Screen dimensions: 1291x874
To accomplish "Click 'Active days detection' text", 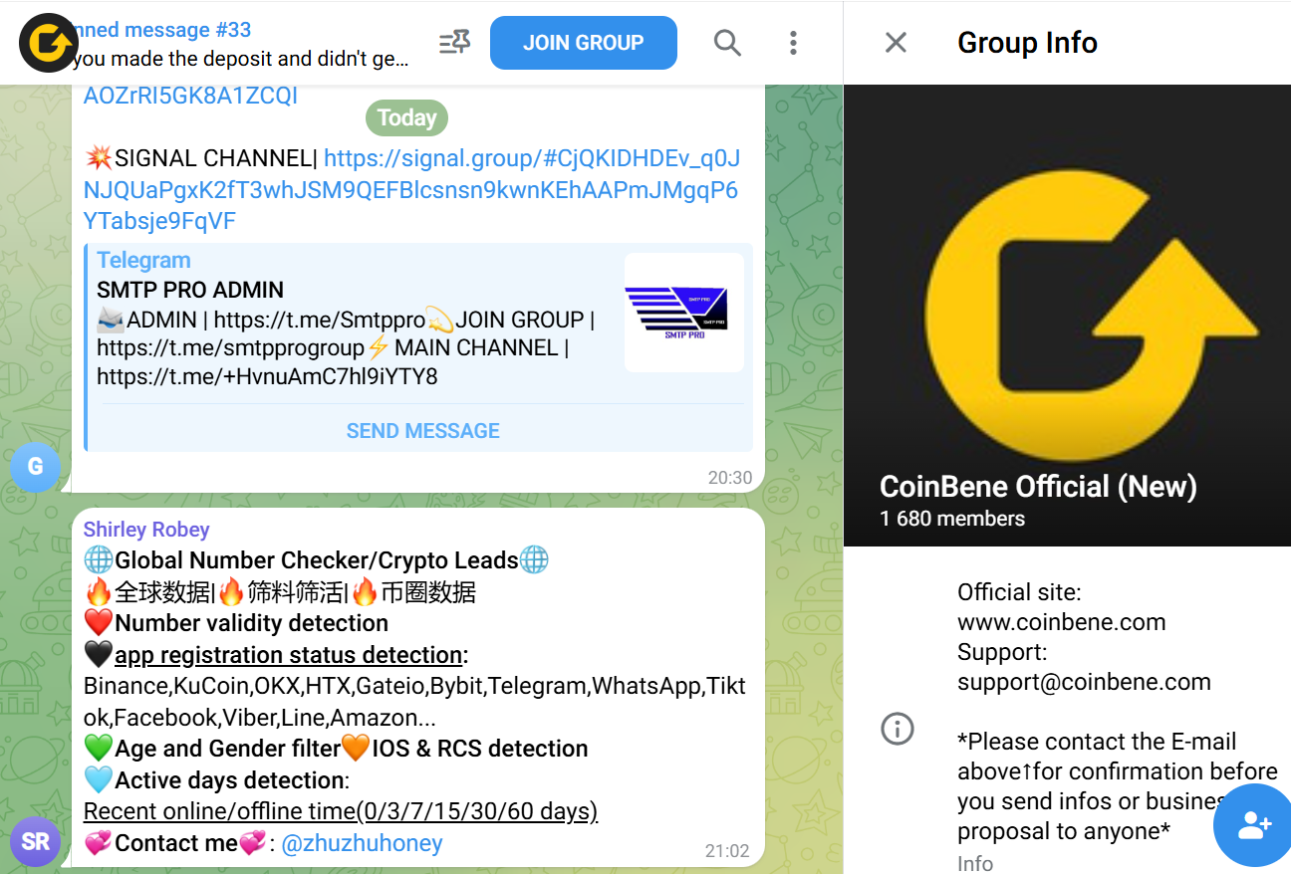I will (x=229, y=780).
